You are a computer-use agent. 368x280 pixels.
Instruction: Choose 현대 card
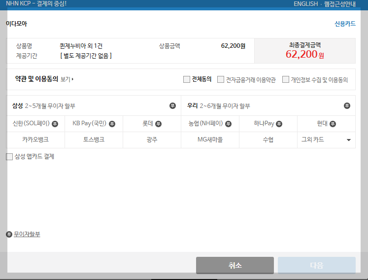326,124
